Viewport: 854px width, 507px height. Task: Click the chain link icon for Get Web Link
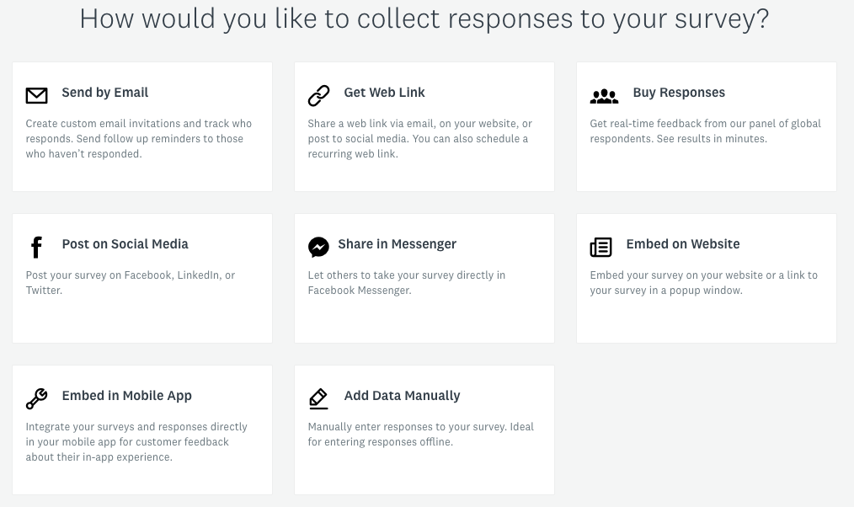point(318,95)
